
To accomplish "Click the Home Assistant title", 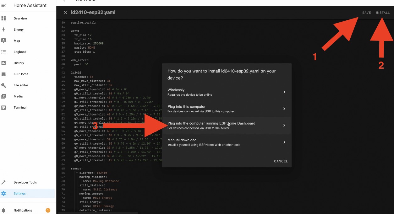I will (x=30, y=5).
